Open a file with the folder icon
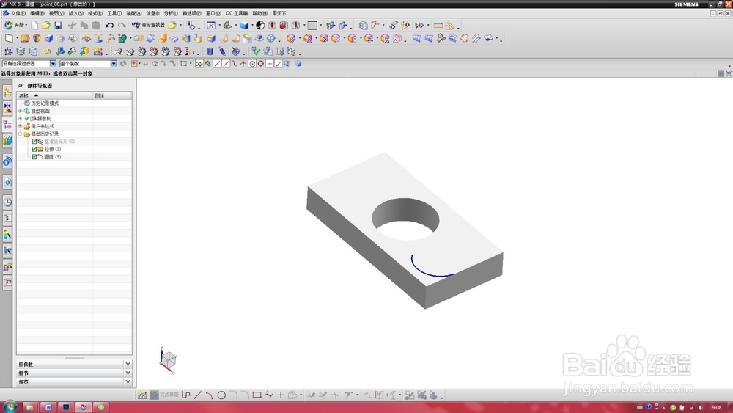This screenshot has height=413, width=733. click(x=45, y=25)
